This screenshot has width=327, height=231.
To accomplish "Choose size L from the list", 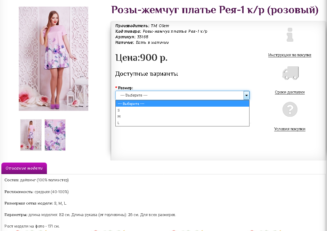I will (182, 123).
